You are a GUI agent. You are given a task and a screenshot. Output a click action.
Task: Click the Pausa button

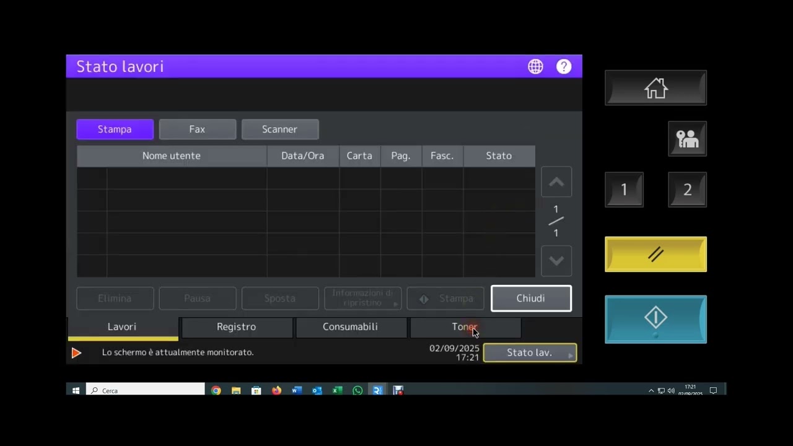tap(197, 299)
